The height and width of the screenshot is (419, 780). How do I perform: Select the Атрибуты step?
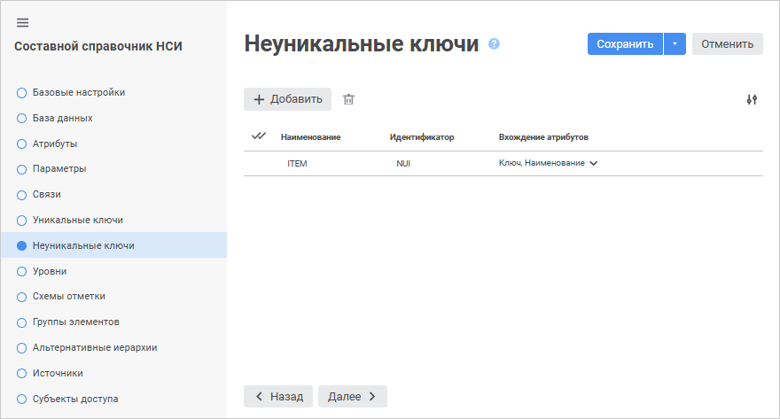[54, 144]
